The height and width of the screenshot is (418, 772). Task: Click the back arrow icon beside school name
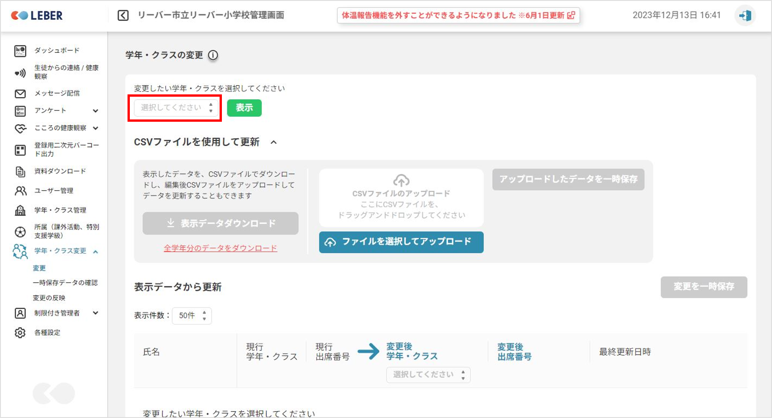pyautogui.click(x=123, y=15)
